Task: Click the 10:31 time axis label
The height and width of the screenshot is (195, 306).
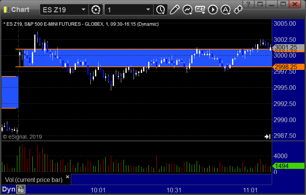Action: click(x=174, y=190)
